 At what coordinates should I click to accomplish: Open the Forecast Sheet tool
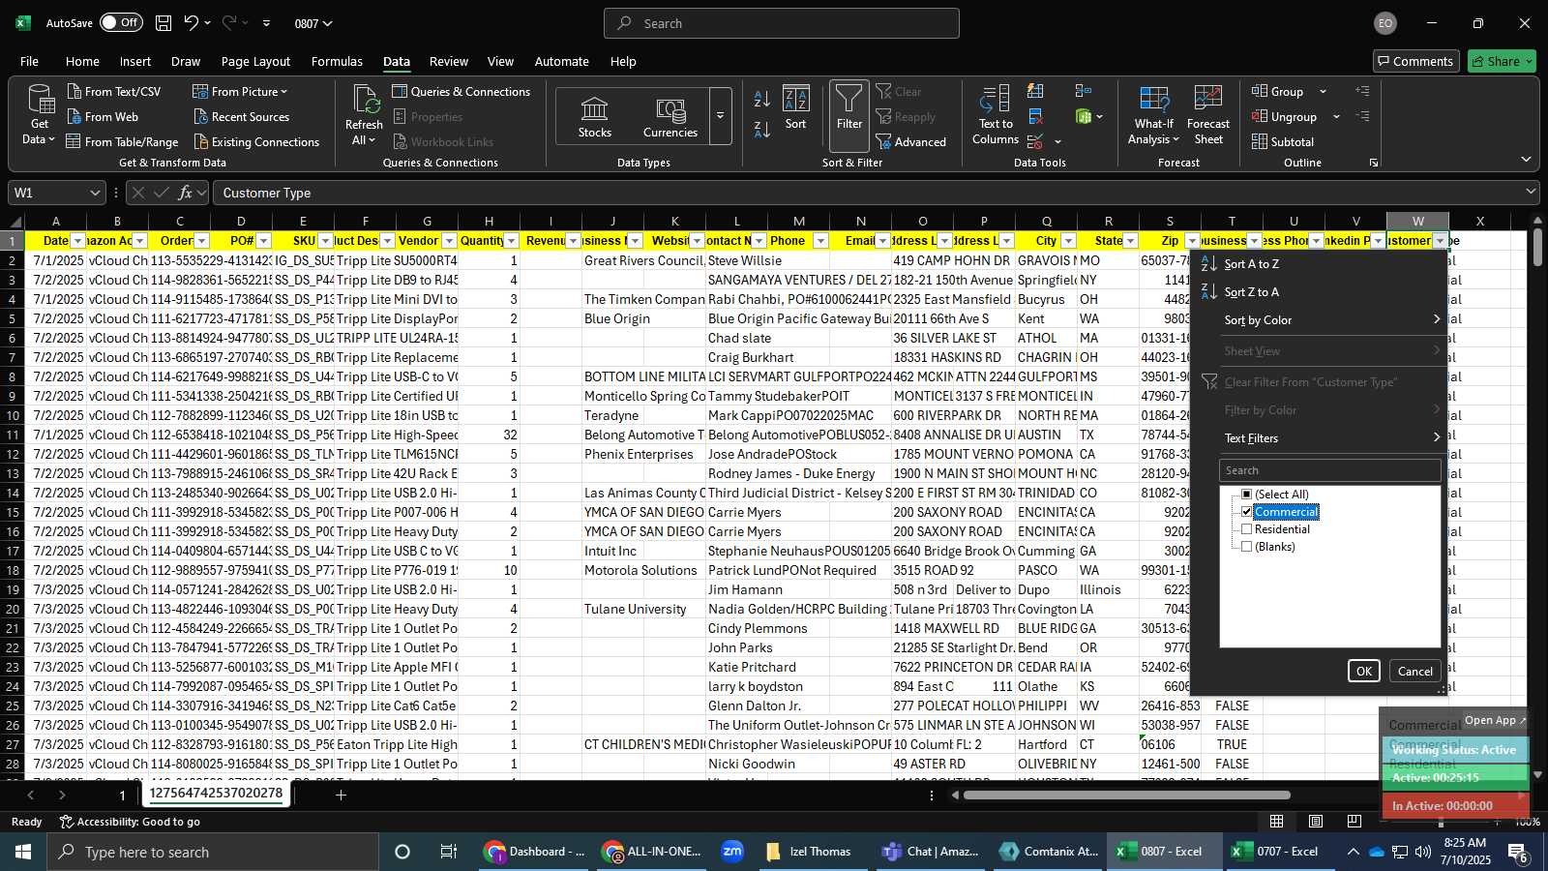(x=1207, y=114)
